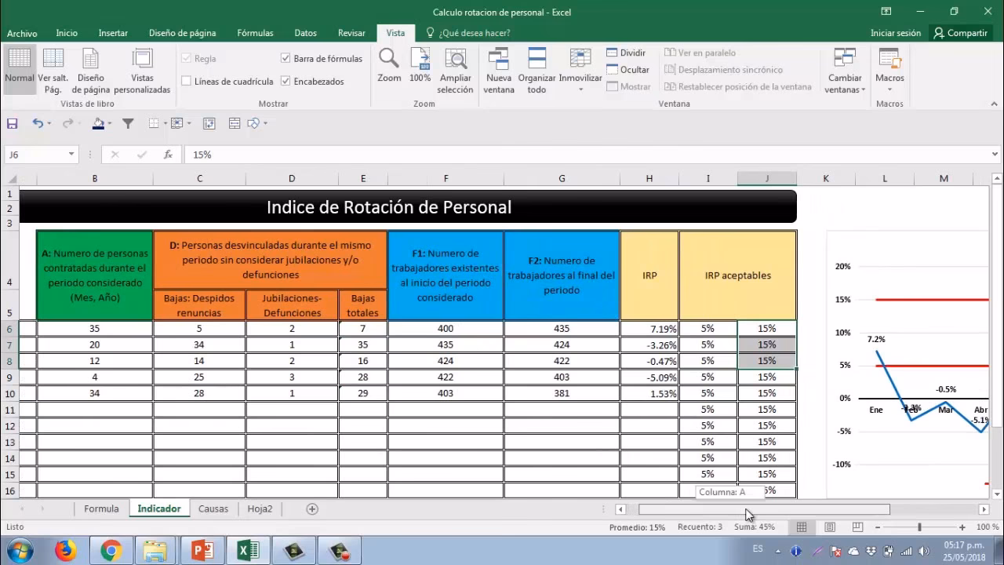The image size is (1004, 565).
Task: Disable the Líneas de cuadrícula checkbox
Action: (x=186, y=80)
